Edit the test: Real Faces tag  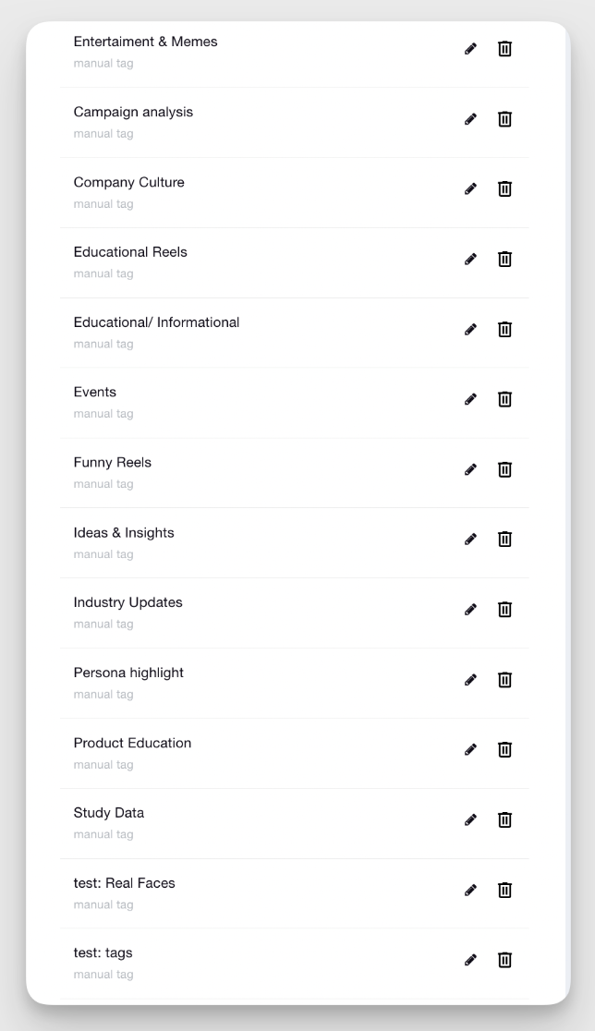(x=470, y=891)
